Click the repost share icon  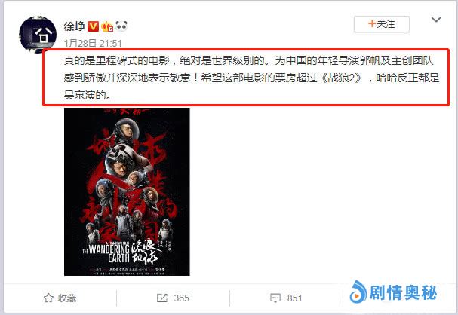pyautogui.click(x=162, y=298)
